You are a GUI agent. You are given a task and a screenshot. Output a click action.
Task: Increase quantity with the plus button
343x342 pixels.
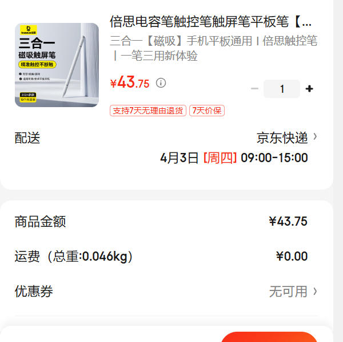(309, 89)
